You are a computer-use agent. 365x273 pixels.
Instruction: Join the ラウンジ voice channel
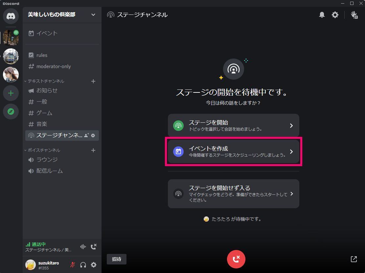click(62, 160)
